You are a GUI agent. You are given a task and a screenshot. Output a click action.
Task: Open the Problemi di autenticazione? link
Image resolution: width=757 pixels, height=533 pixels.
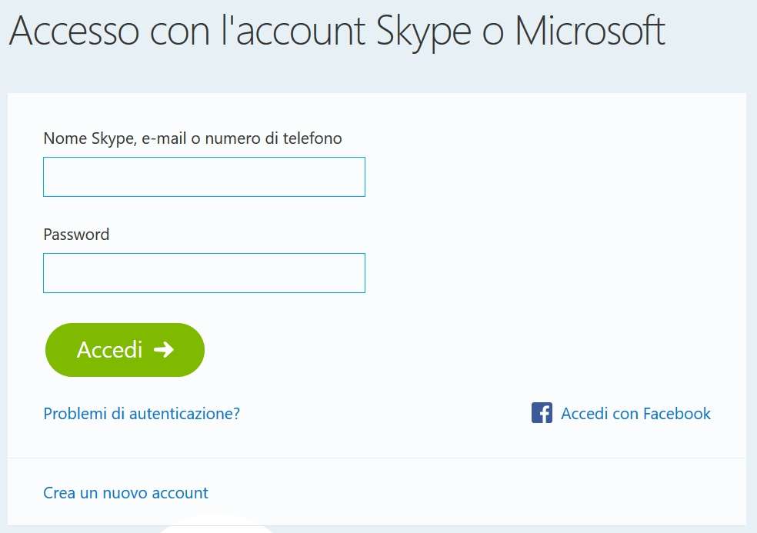142,414
